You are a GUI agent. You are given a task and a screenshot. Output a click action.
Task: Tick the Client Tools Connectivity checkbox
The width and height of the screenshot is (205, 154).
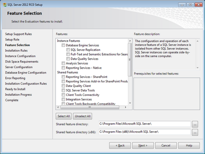[63, 95]
